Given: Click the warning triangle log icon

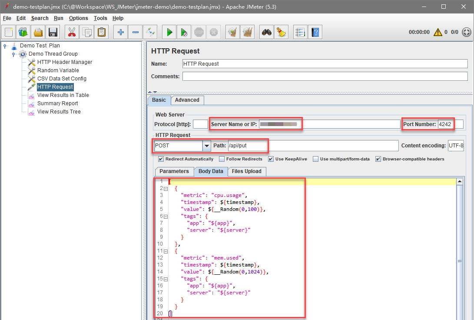Looking at the screenshot, I should 438,32.
